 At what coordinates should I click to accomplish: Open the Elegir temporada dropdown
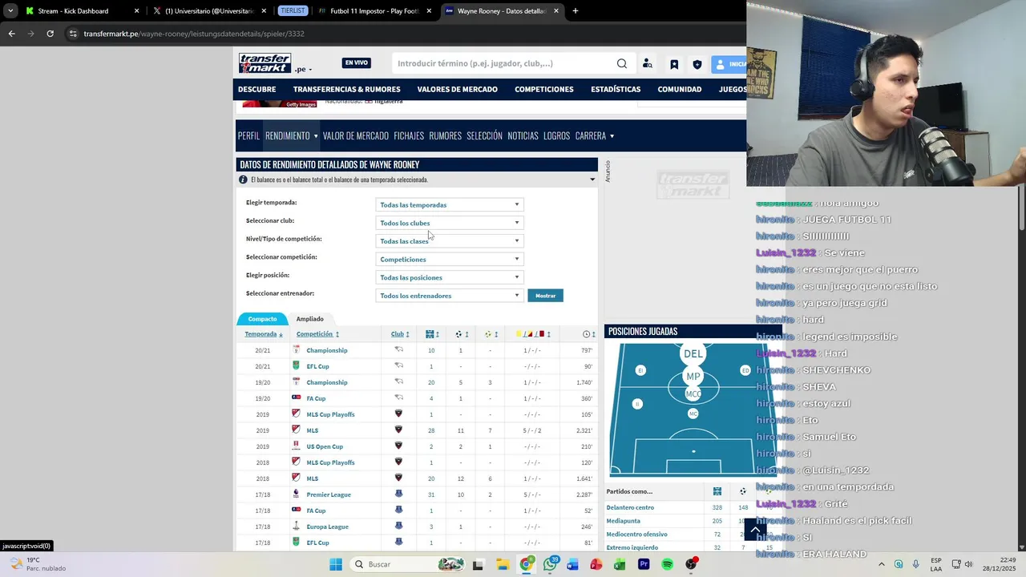(449, 204)
